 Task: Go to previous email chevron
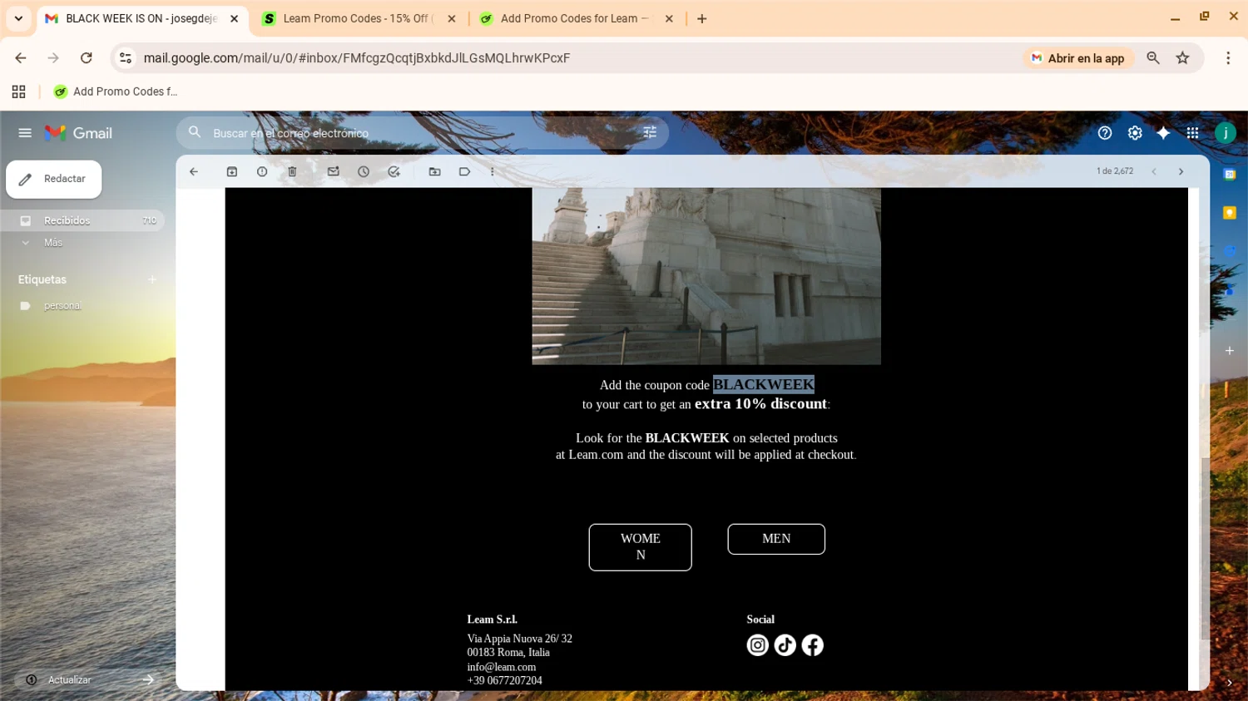pos(1154,172)
